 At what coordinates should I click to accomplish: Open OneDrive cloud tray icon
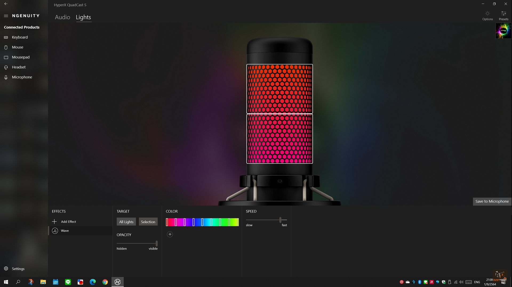408,282
